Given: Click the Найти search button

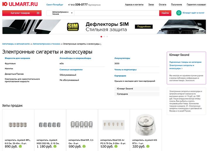Looking at the screenshot, I should [165, 13].
